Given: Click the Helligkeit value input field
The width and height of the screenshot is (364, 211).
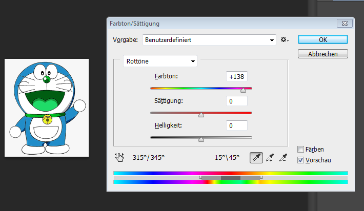Looking at the screenshot, I should (237, 125).
